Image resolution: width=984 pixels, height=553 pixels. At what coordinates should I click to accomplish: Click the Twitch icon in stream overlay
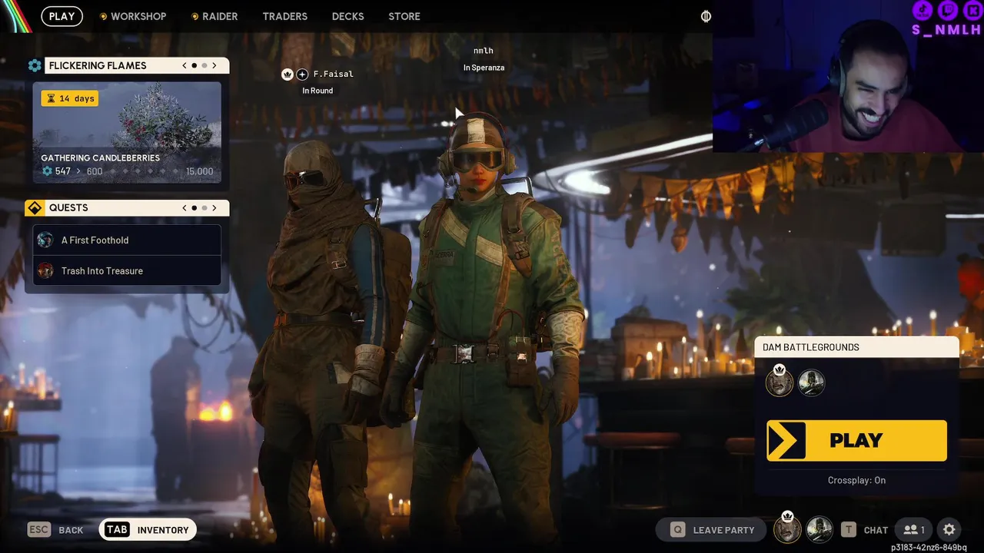[949, 10]
